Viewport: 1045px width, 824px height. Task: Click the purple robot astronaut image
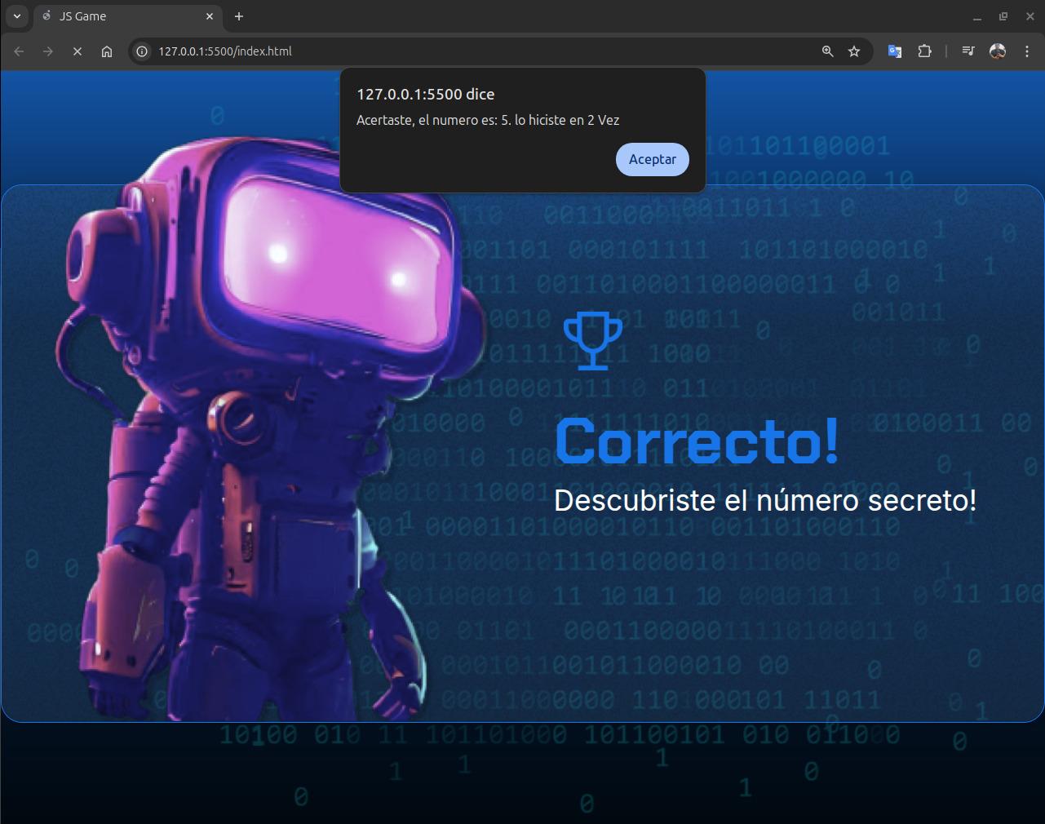pos(269,428)
